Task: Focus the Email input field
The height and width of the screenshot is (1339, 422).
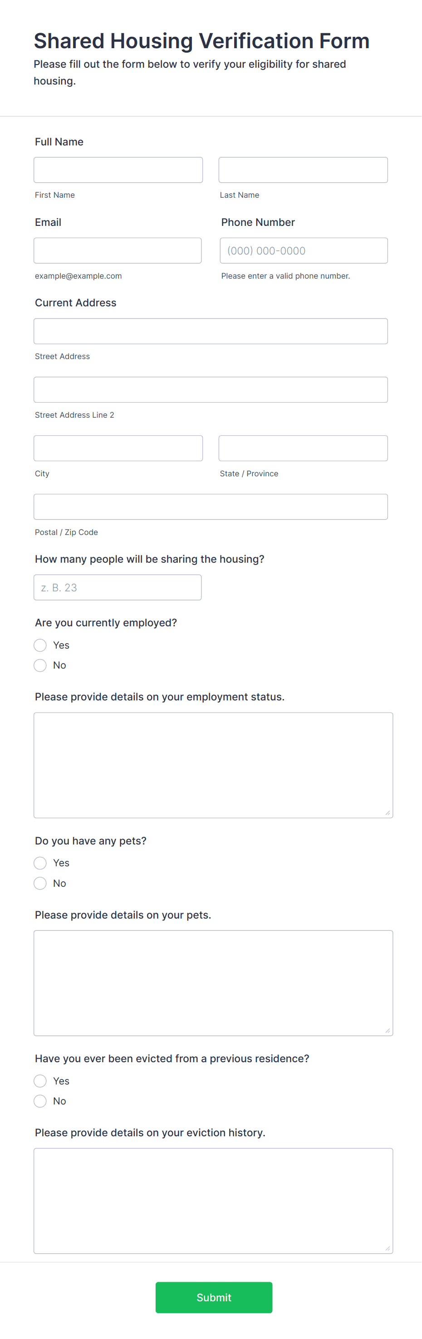Action: tap(118, 250)
